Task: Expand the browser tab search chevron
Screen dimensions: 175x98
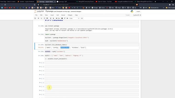Action: tap(163, 2)
